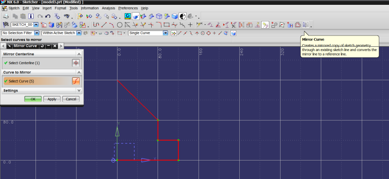Click the Select Centerline (1) row

[x=42, y=63]
